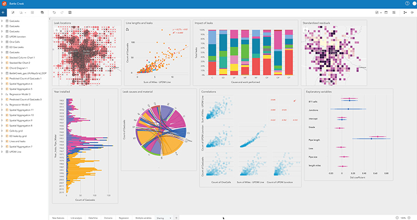Add a new page with plus button

pyautogui.click(x=176, y=218)
